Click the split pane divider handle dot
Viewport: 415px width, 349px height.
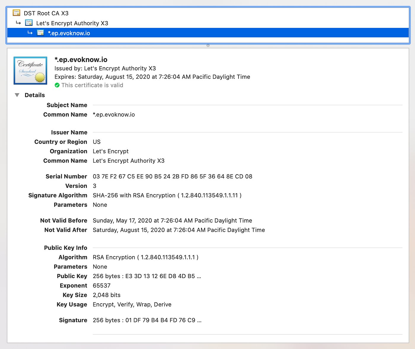[208, 45]
